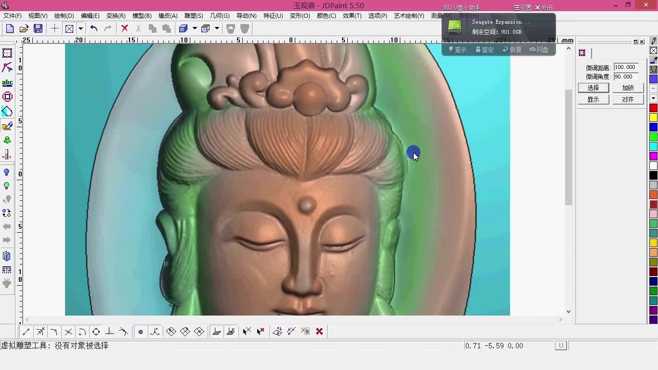The height and width of the screenshot is (370, 658).
Task: Click the 微调角度 input field
Action: point(626,77)
